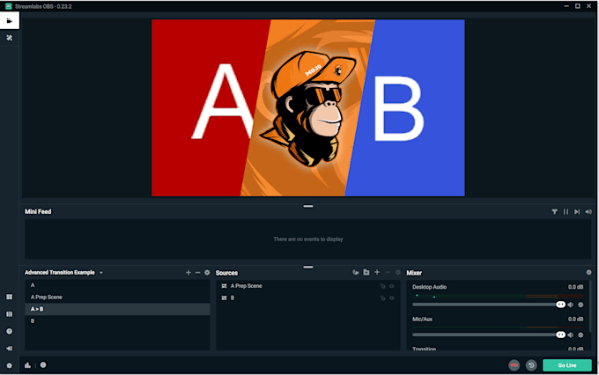Image resolution: width=599 pixels, height=375 pixels.
Task: Click the login icon in the sidebar
Action: pos(10,349)
